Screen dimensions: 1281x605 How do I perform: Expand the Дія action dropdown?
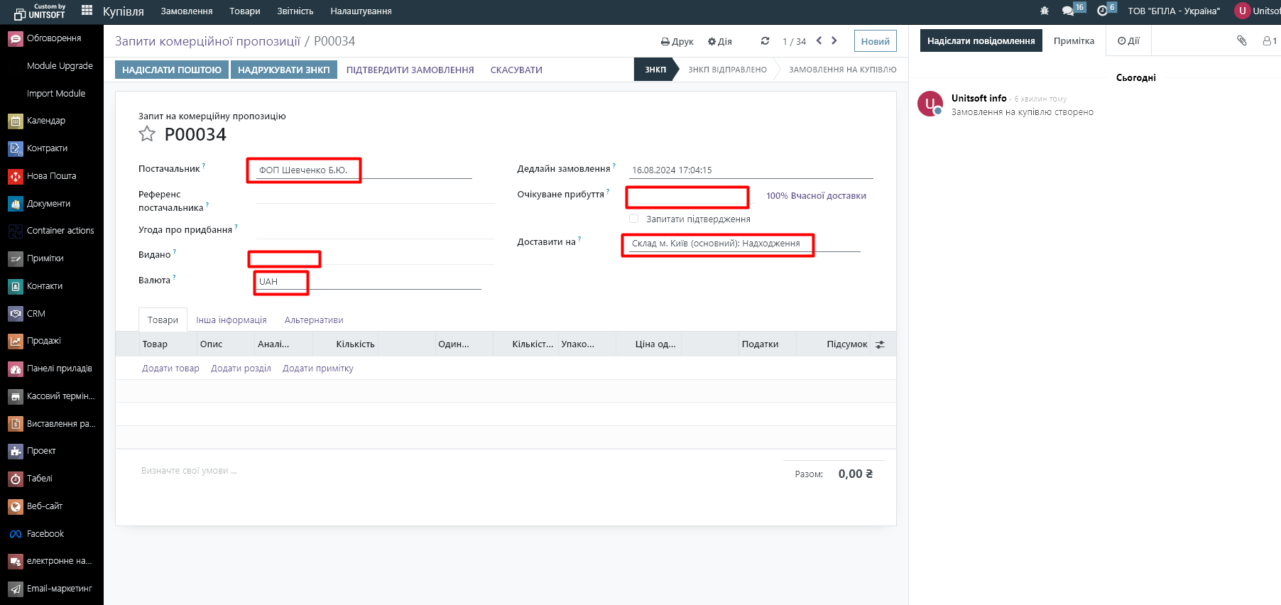click(x=719, y=41)
